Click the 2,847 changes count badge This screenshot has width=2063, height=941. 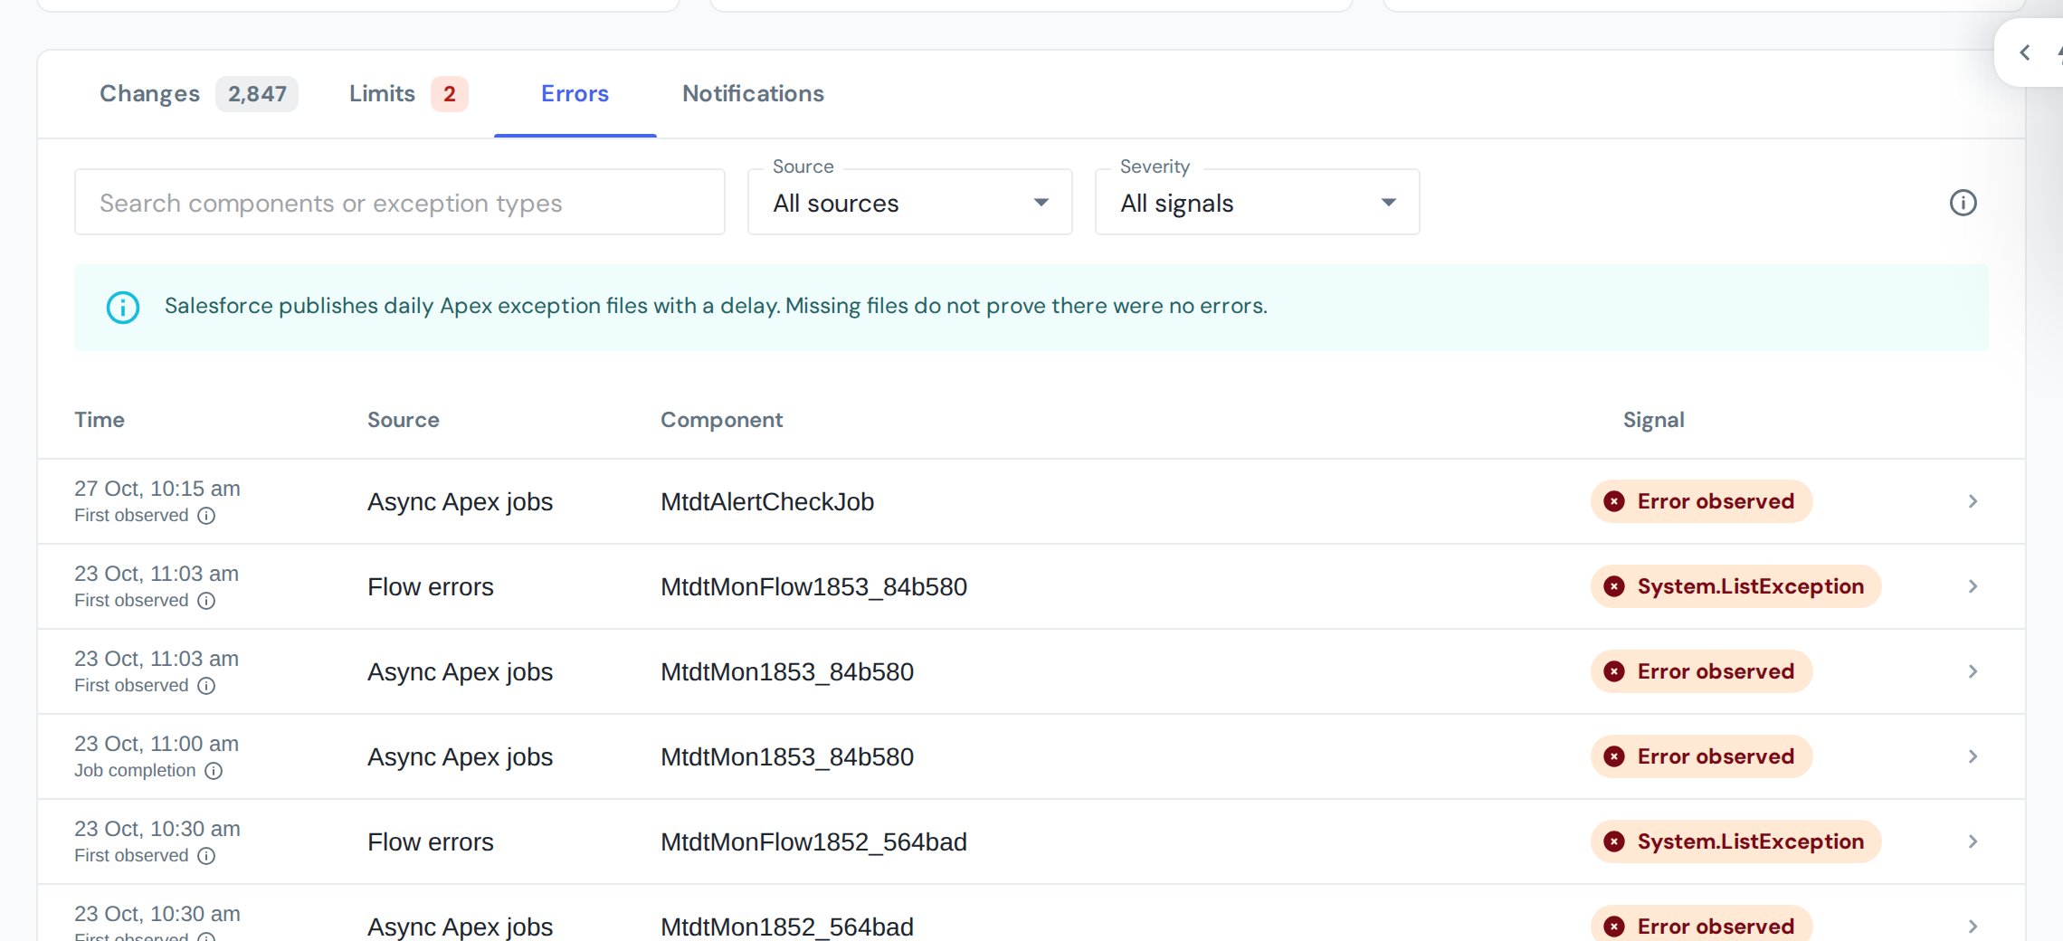(x=257, y=94)
